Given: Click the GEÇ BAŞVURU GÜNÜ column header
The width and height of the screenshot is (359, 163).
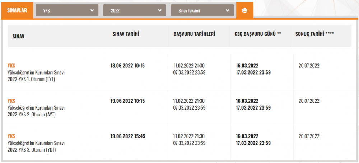Looking at the screenshot, I should (x=257, y=34).
